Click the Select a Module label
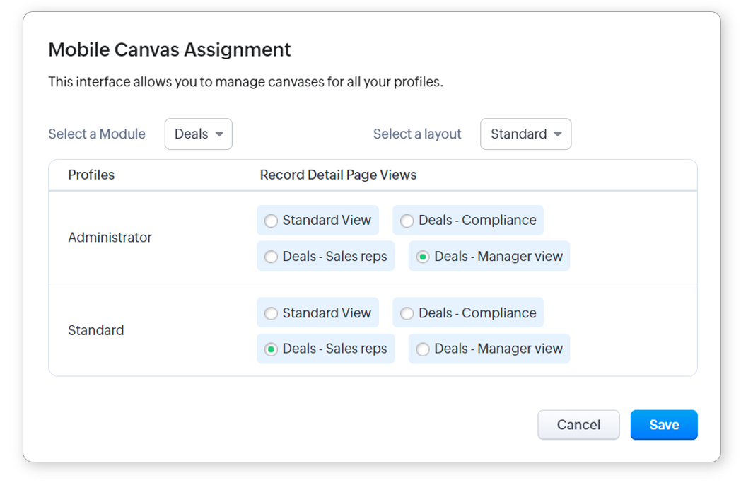Image resolution: width=741 pixels, height=490 pixels. click(97, 134)
